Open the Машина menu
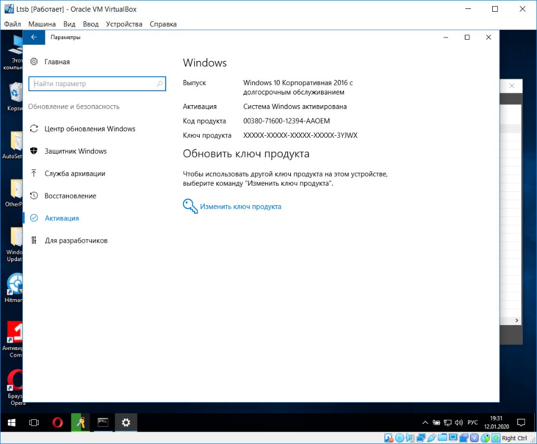The width and height of the screenshot is (537, 444). (42, 24)
